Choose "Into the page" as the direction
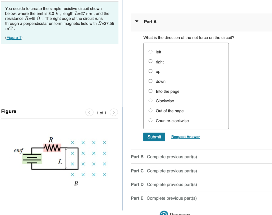 (150, 91)
